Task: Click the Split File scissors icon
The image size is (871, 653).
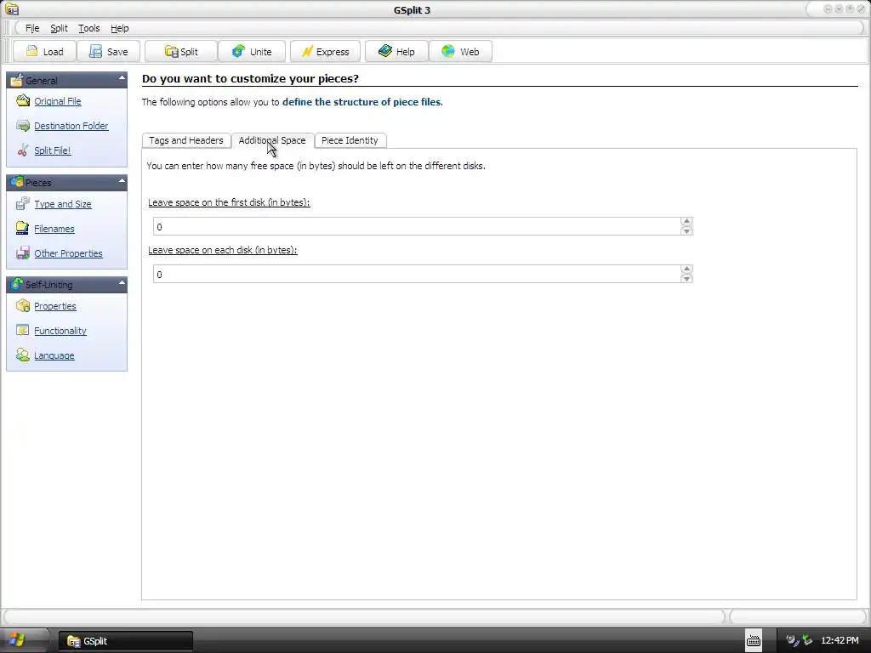Action: (x=23, y=150)
